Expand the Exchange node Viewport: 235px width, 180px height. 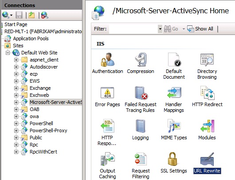click(16, 88)
